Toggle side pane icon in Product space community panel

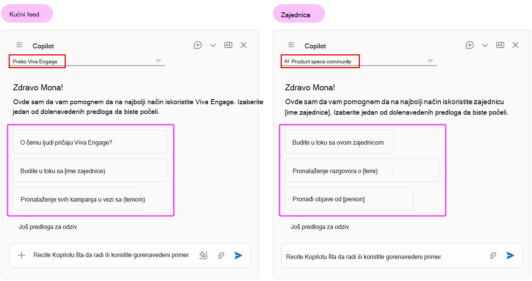[x=500, y=45]
